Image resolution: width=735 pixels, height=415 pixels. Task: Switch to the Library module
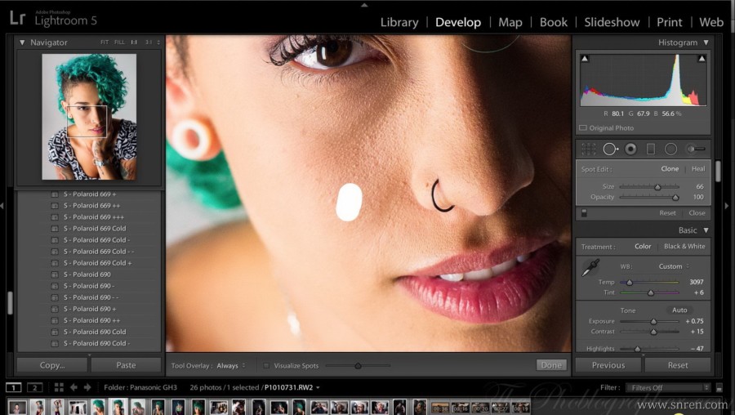tap(399, 23)
